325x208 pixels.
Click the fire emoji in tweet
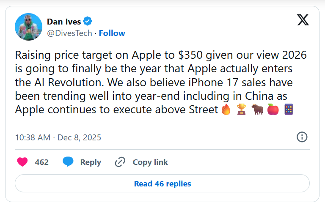[x=226, y=109]
